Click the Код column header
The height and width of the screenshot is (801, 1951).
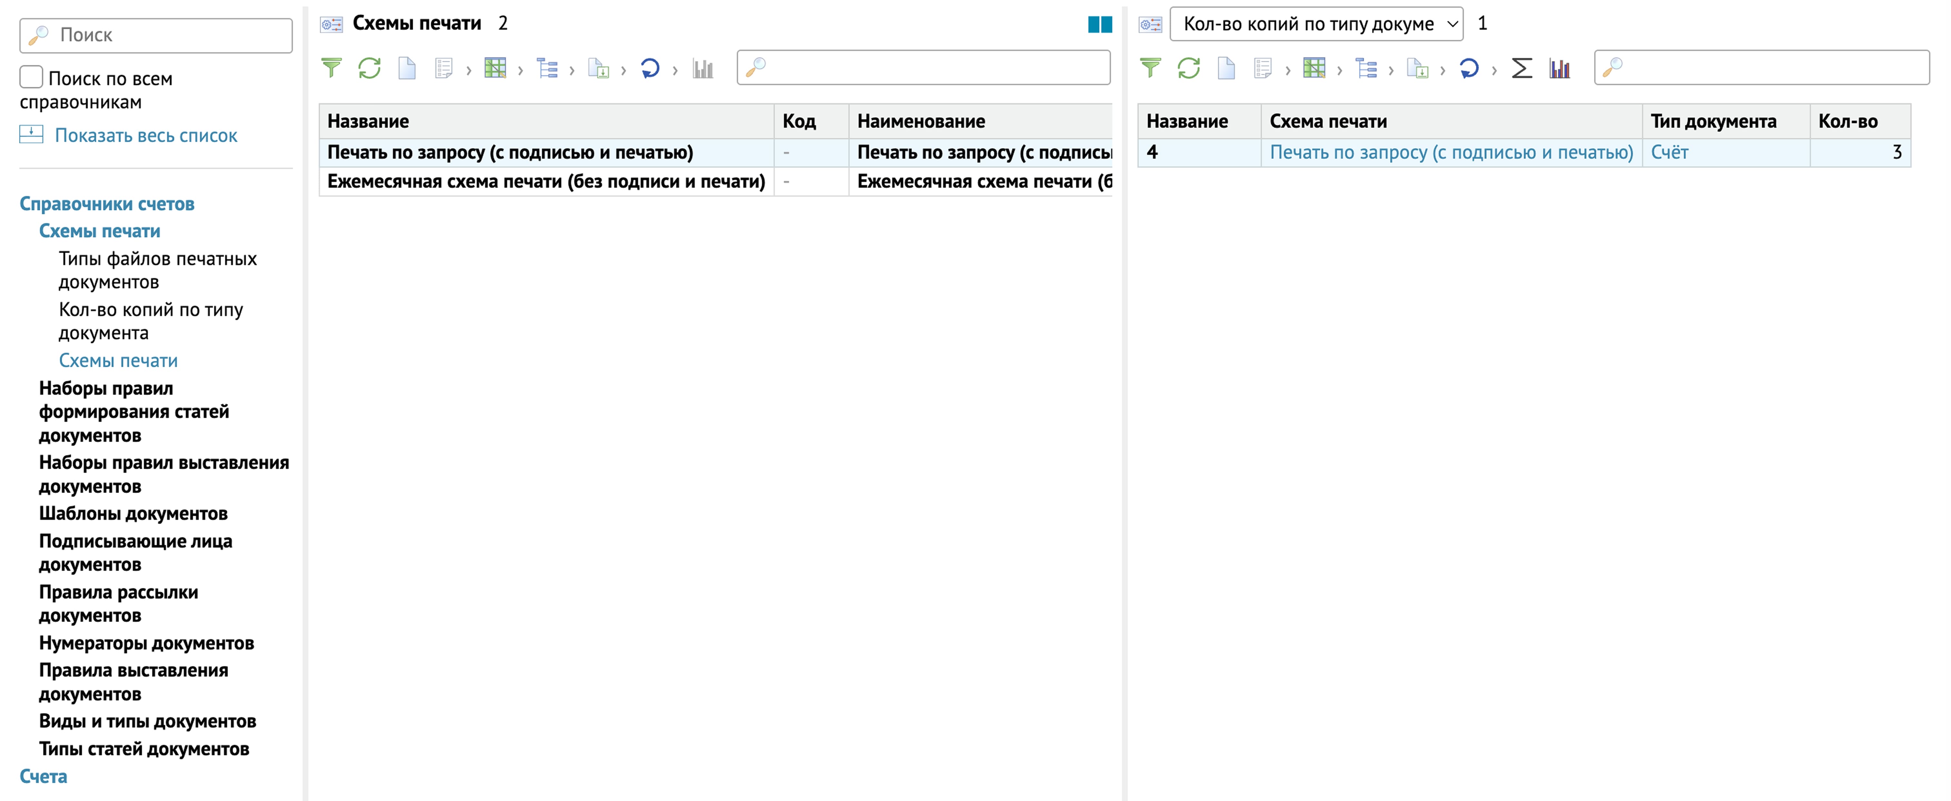click(x=811, y=121)
